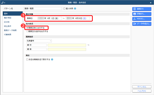
Task: Click the 印刷(P)... button
Action: click(142, 14)
